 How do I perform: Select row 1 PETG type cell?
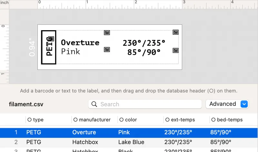click(34, 132)
